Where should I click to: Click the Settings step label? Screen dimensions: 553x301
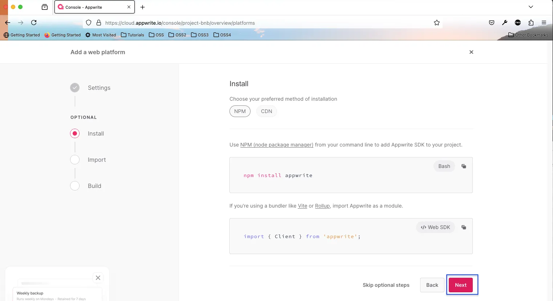click(x=99, y=88)
